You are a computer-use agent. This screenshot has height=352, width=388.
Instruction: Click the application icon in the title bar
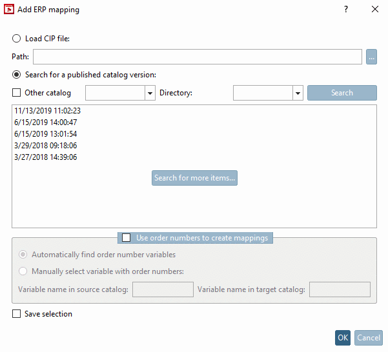[9, 10]
